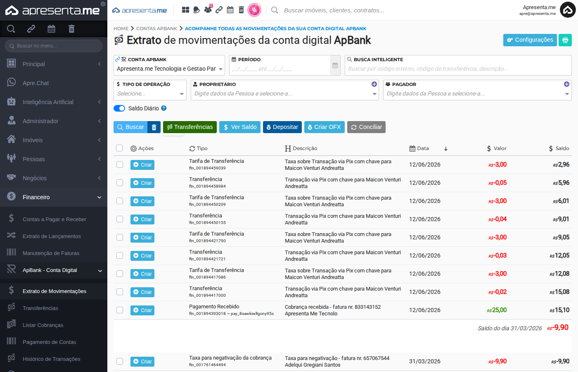Clear filters with trash button beside Buscar
Screen dimensions: 578x372
[154, 127]
